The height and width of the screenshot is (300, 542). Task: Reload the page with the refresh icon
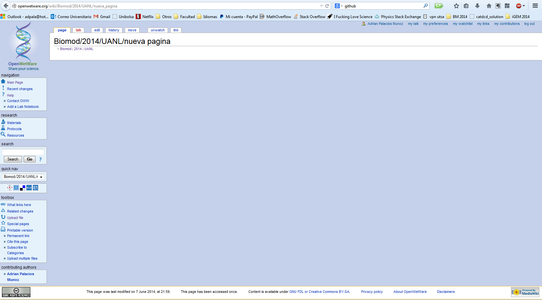(327, 6)
